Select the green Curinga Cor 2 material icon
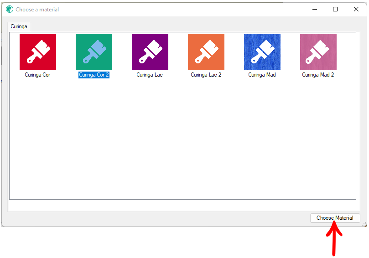 click(x=94, y=52)
